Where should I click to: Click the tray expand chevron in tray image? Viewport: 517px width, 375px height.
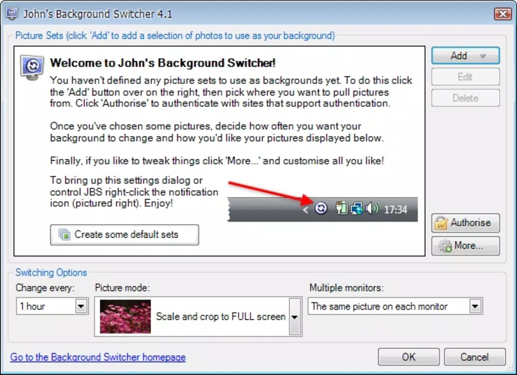pos(306,210)
